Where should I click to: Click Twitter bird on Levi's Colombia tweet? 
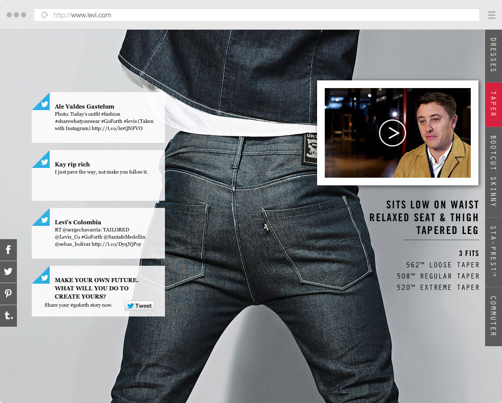pyautogui.click(x=44, y=220)
